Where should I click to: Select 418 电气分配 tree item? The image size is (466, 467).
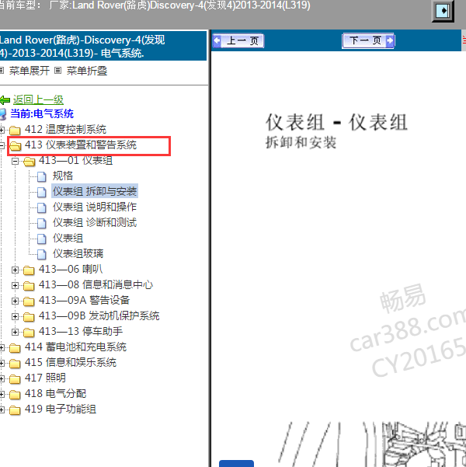point(55,393)
